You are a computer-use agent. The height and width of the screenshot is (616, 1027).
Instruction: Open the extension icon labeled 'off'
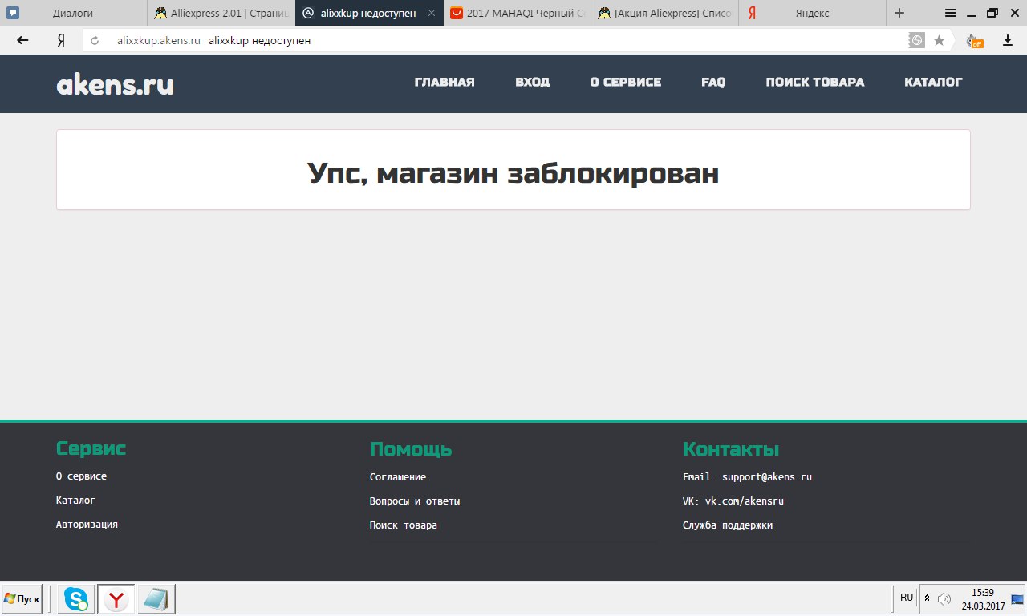click(975, 40)
